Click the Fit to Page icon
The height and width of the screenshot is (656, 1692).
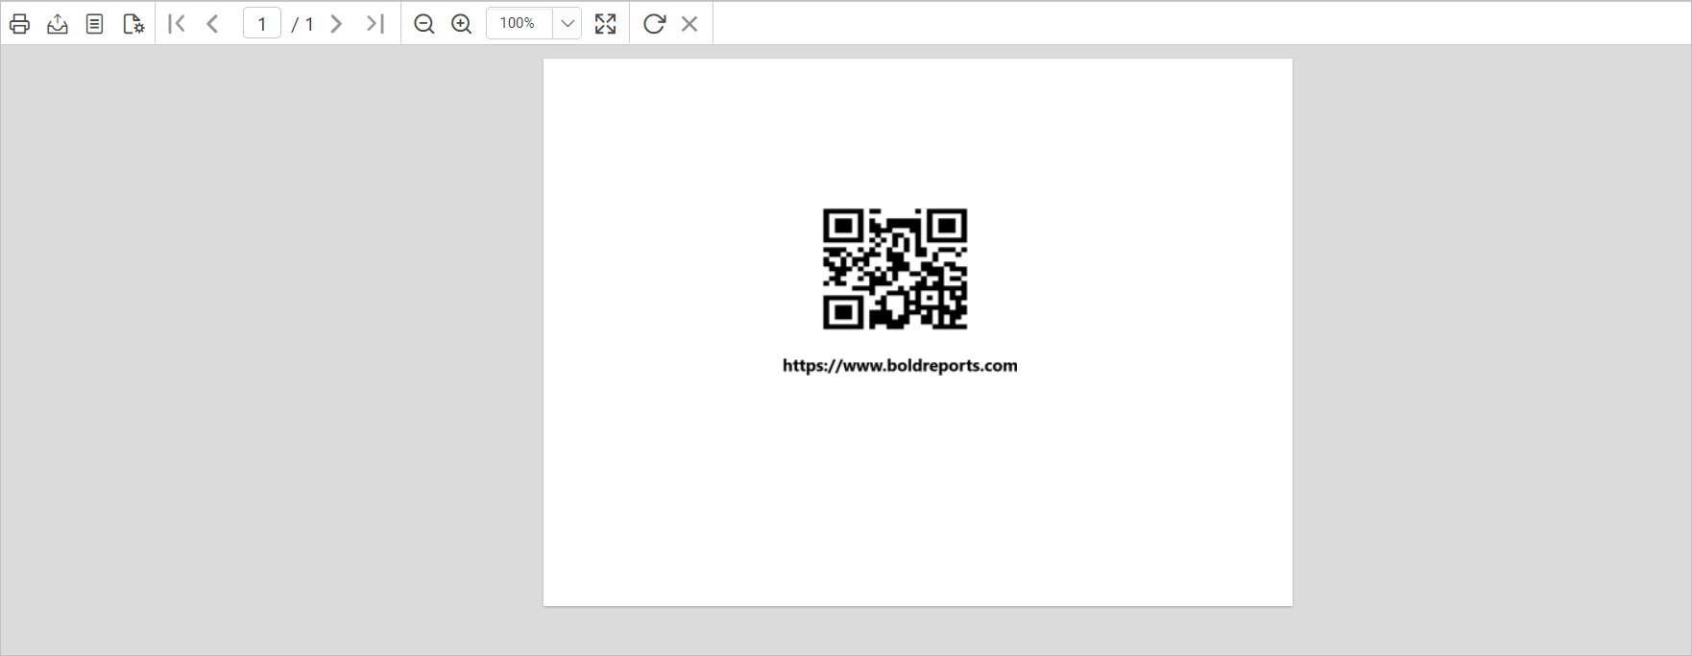(605, 24)
